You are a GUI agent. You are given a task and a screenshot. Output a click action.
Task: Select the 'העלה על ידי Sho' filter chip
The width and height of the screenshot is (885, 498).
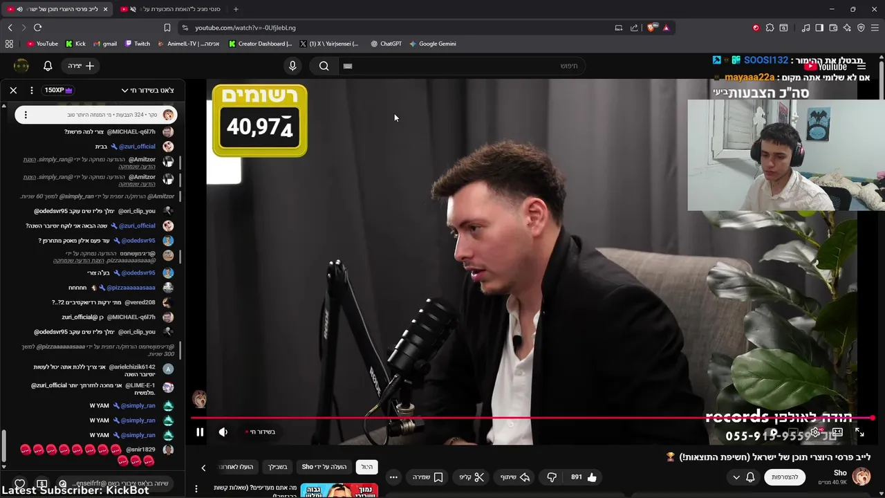coord(324,467)
